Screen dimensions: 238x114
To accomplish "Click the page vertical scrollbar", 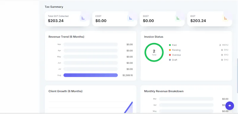I will tap(237, 76).
